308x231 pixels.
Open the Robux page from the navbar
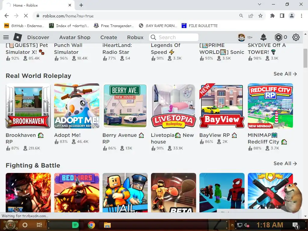pyautogui.click(x=135, y=37)
